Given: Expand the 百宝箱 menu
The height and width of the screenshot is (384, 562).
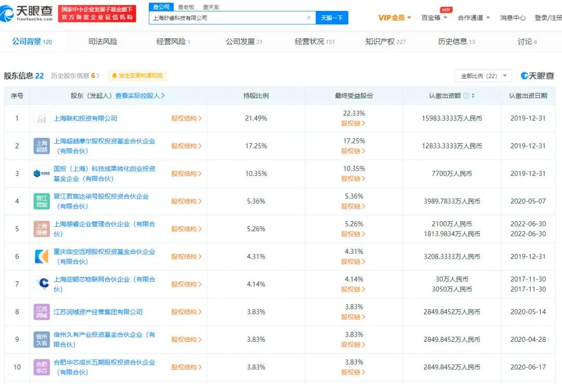Looking at the screenshot, I should 434,18.
